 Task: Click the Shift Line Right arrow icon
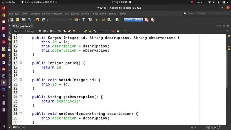click(106, 31)
